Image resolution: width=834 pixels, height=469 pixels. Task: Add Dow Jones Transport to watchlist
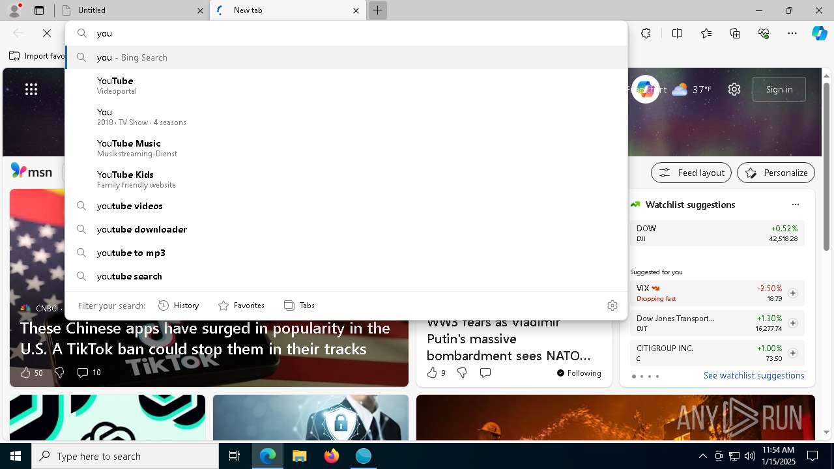793,323
